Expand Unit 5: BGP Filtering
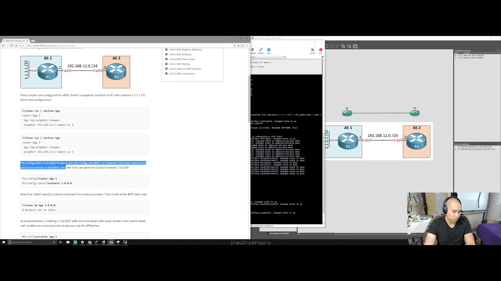The image size is (501, 281). coord(166,64)
